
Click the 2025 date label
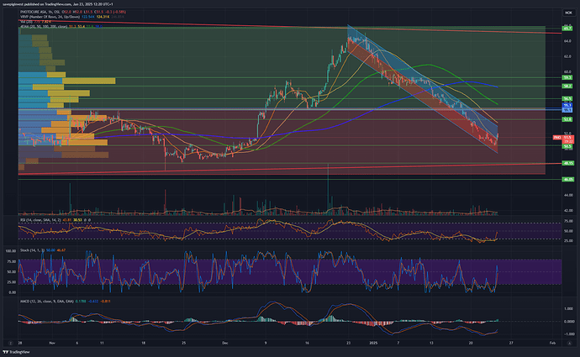click(373, 343)
